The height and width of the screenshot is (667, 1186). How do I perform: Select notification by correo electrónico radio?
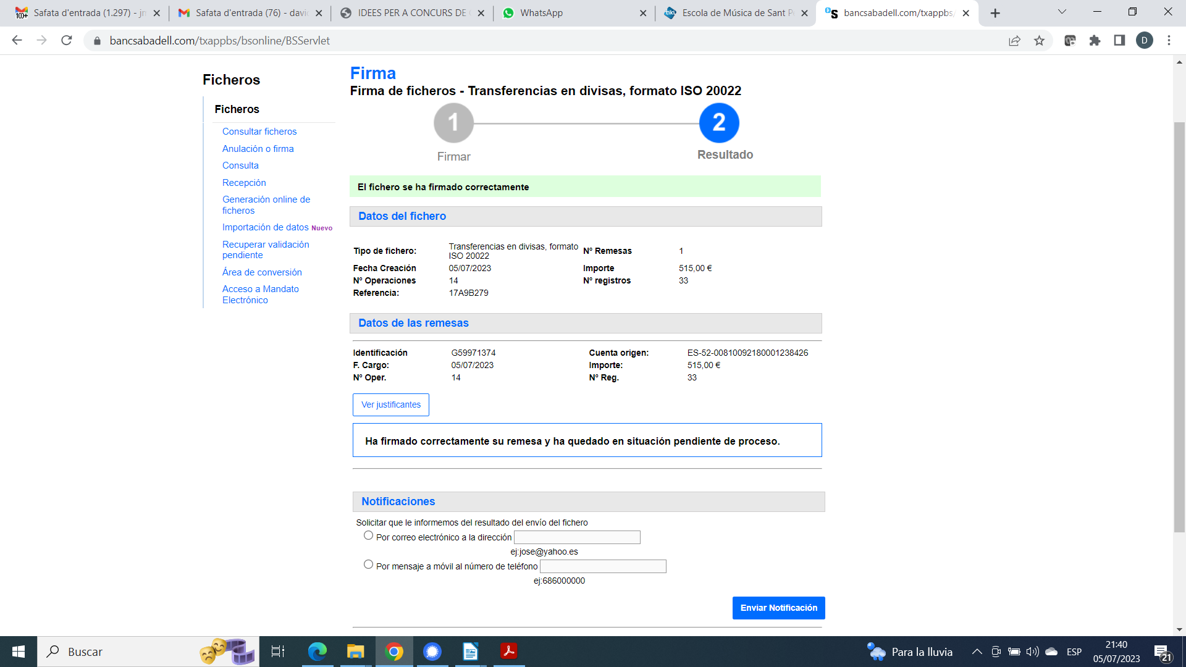(369, 535)
